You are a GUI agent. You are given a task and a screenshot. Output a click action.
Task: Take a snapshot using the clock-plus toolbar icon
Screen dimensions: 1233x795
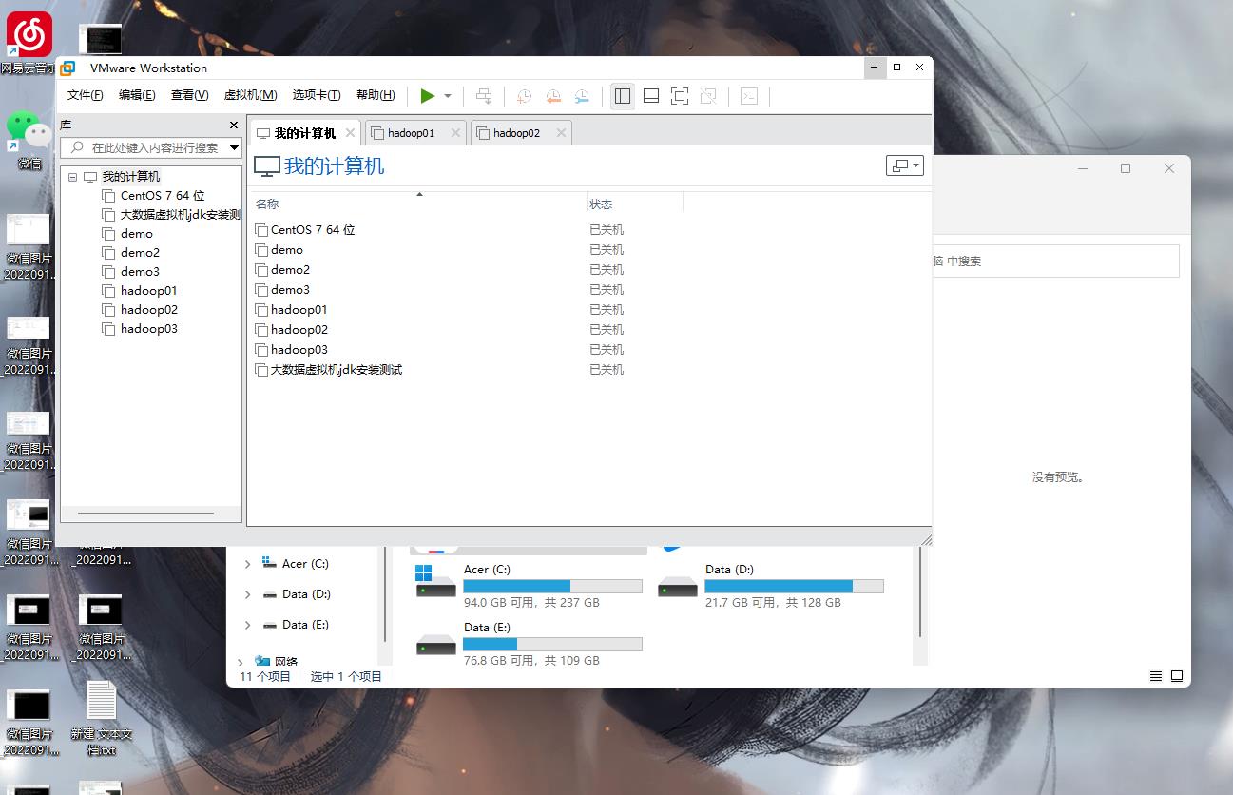524,95
